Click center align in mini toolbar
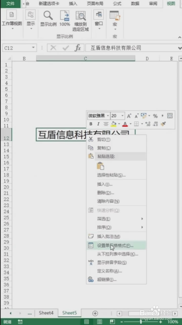 point(106,124)
